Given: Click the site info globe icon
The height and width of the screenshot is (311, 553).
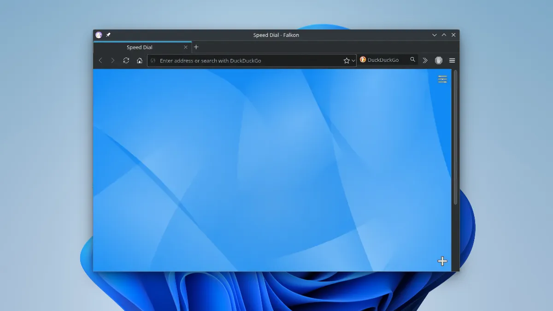Looking at the screenshot, I should coord(153,60).
